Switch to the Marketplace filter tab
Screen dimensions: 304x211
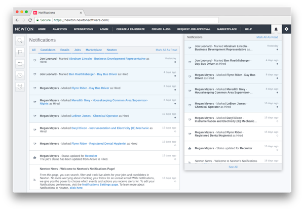click(x=94, y=50)
